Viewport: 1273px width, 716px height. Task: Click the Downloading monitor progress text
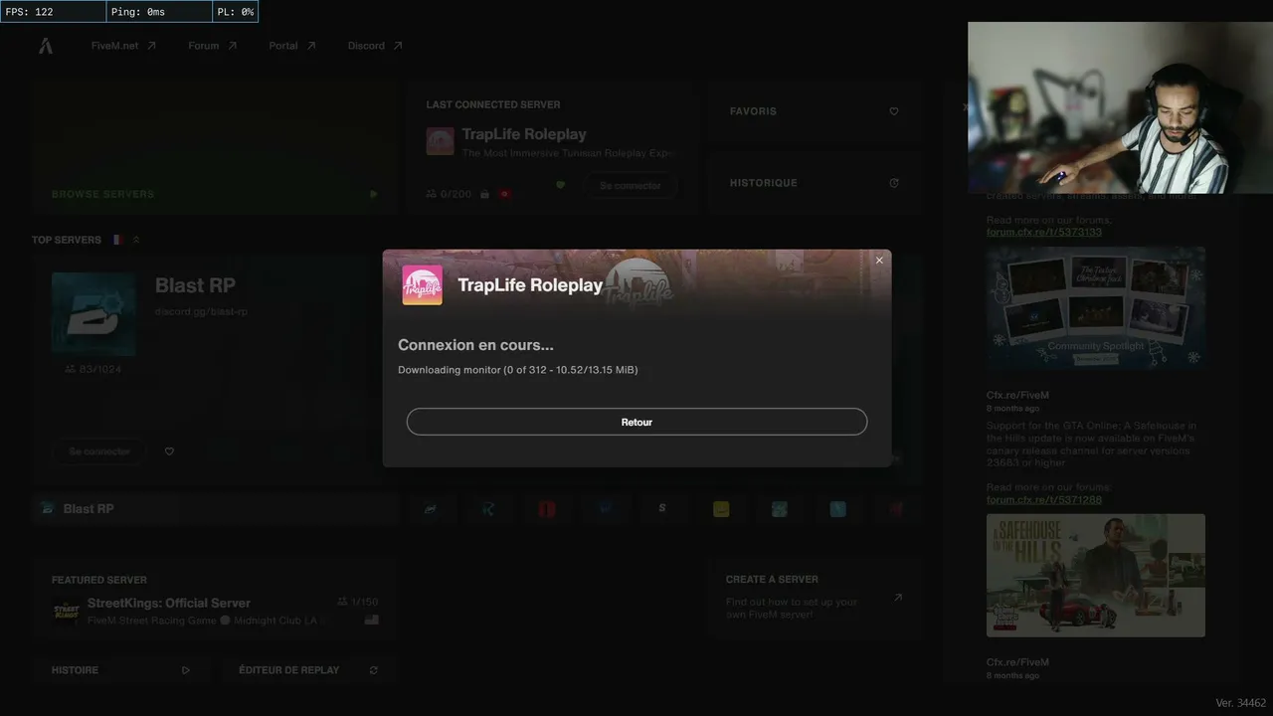click(x=518, y=370)
